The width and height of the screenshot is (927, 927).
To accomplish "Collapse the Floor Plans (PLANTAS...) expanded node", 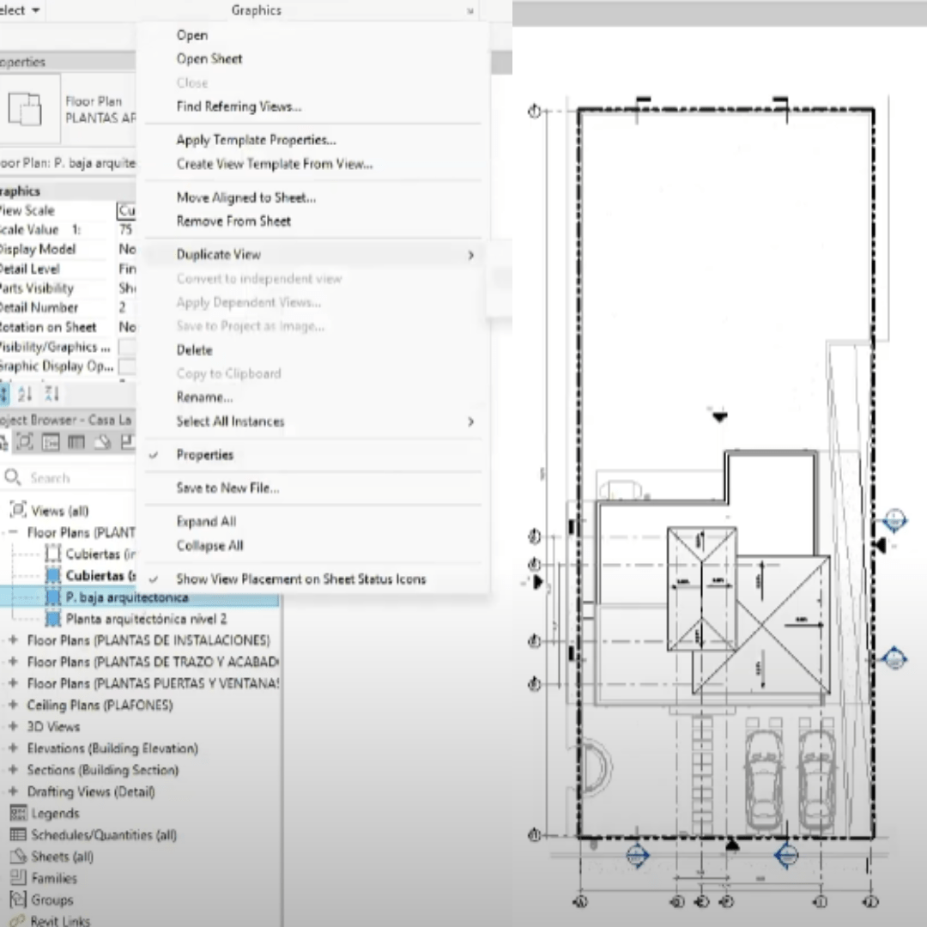I will pyautogui.click(x=13, y=532).
